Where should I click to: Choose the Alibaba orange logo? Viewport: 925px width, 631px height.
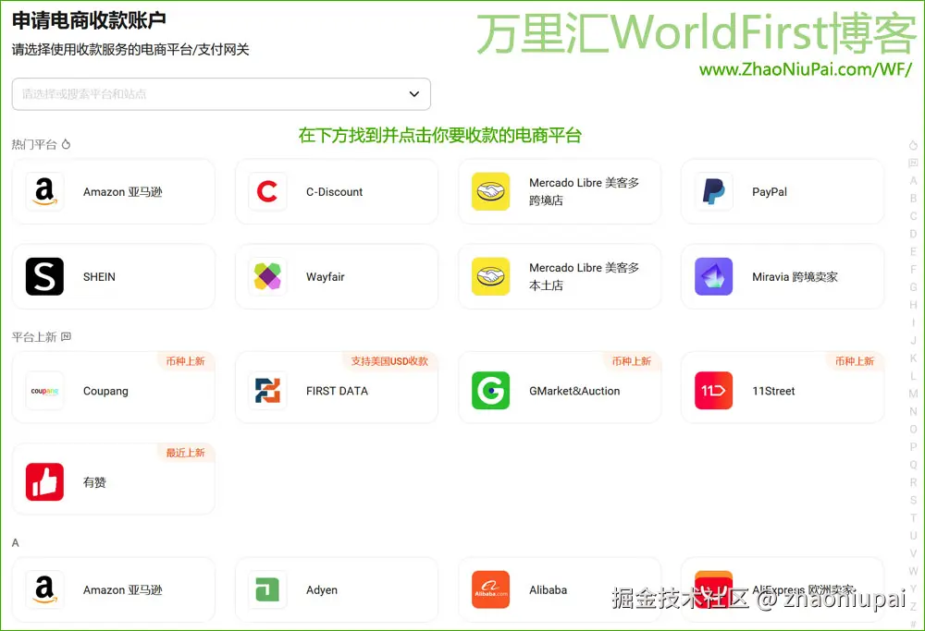(490, 589)
